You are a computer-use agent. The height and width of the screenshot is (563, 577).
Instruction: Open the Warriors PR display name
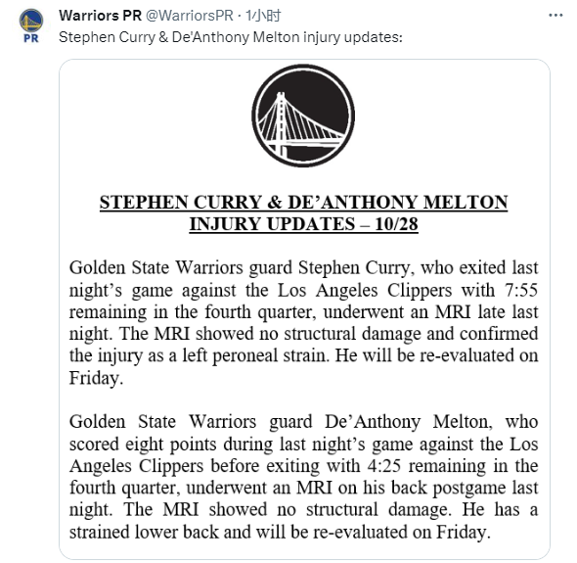(x=100, y=16)
